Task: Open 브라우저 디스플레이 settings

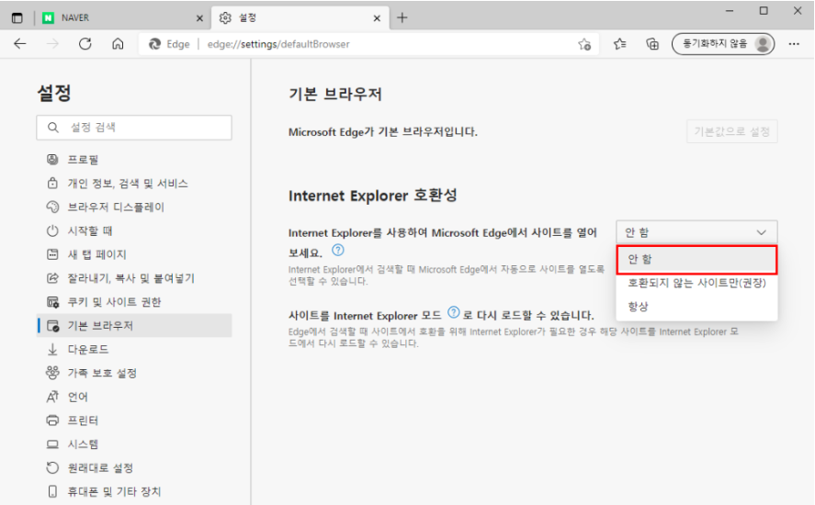Action: point(134,207)
